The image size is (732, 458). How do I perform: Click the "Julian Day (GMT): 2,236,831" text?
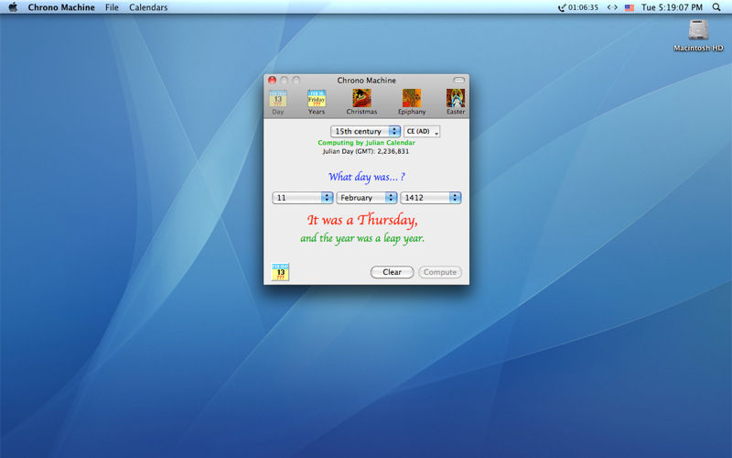tap(365, 151)
